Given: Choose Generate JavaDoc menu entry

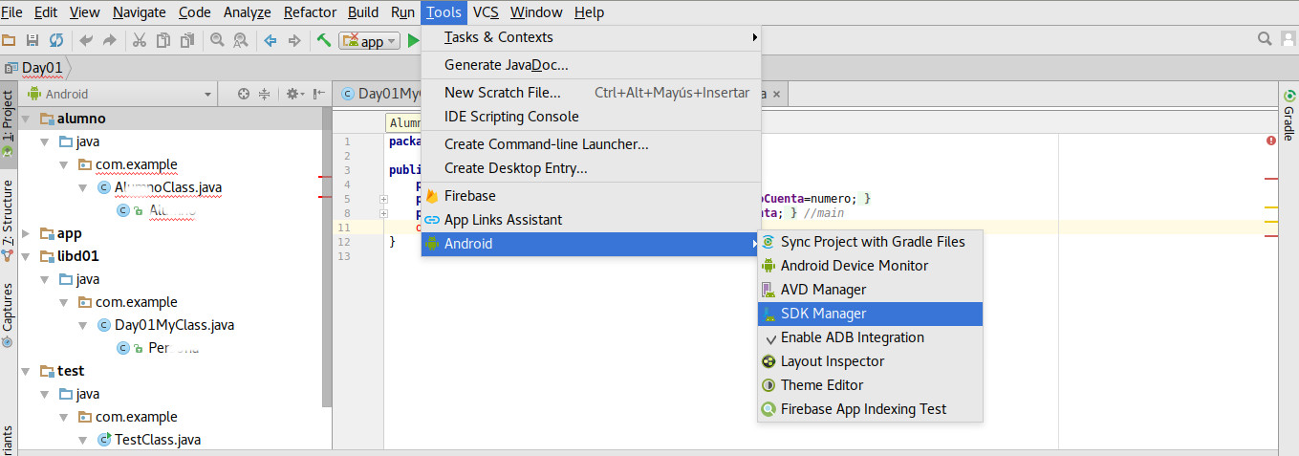Looking at the screenshot, I should [x=591, y=65].
